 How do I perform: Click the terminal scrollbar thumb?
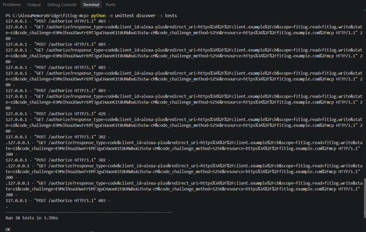click(365, 198)
